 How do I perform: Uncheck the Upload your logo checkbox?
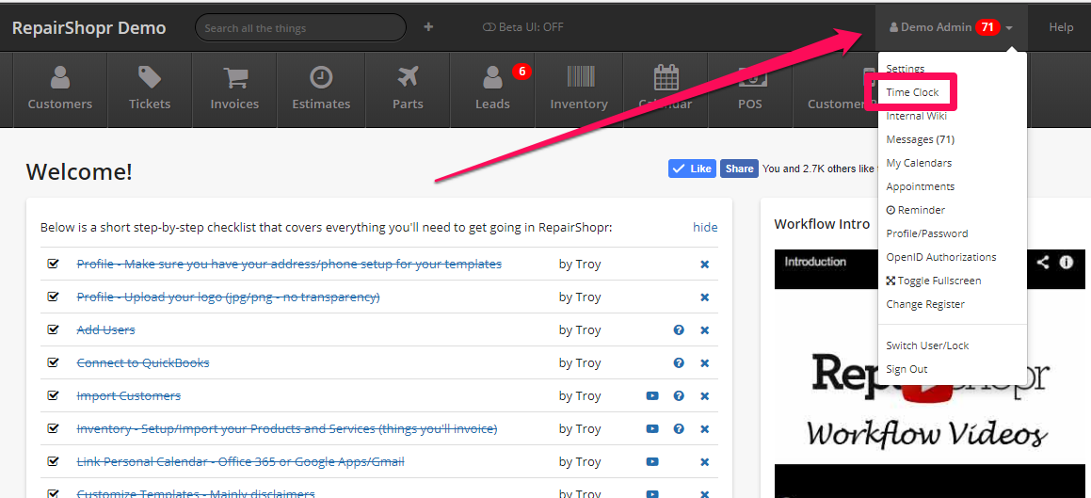click(x=53, y=297)
